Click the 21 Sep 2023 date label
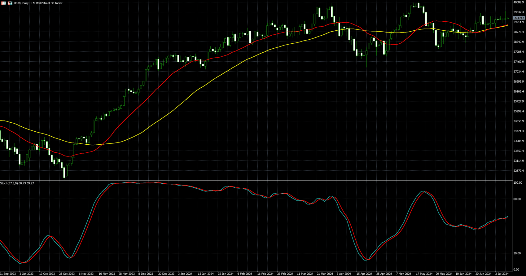This screenshot has width=526, height=276. point(8,274)
